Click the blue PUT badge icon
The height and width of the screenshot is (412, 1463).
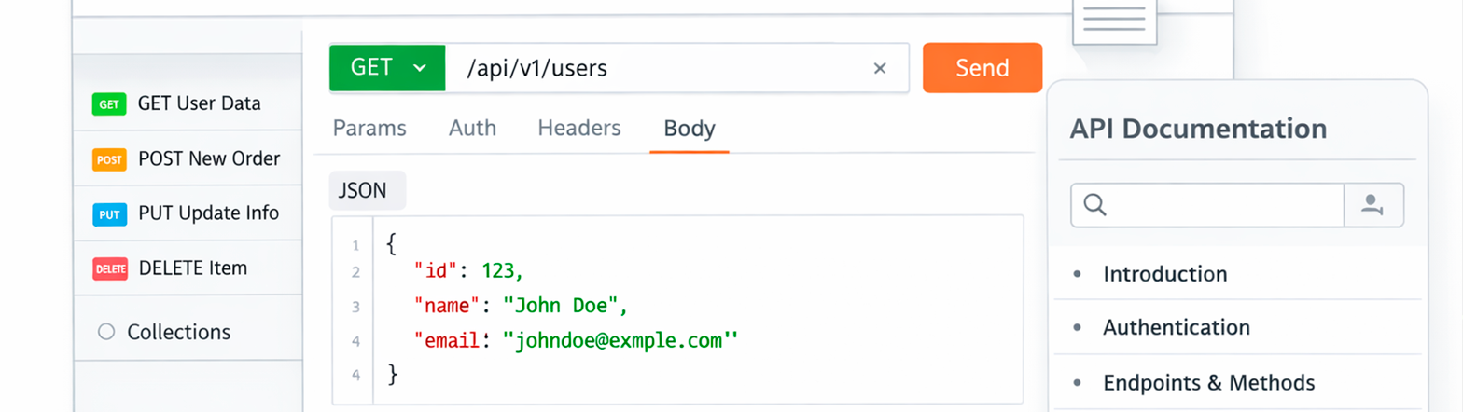[109, 214]
